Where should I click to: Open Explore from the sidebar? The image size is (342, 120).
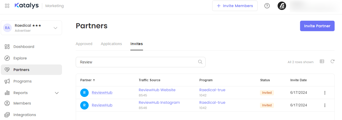point(20,58)
